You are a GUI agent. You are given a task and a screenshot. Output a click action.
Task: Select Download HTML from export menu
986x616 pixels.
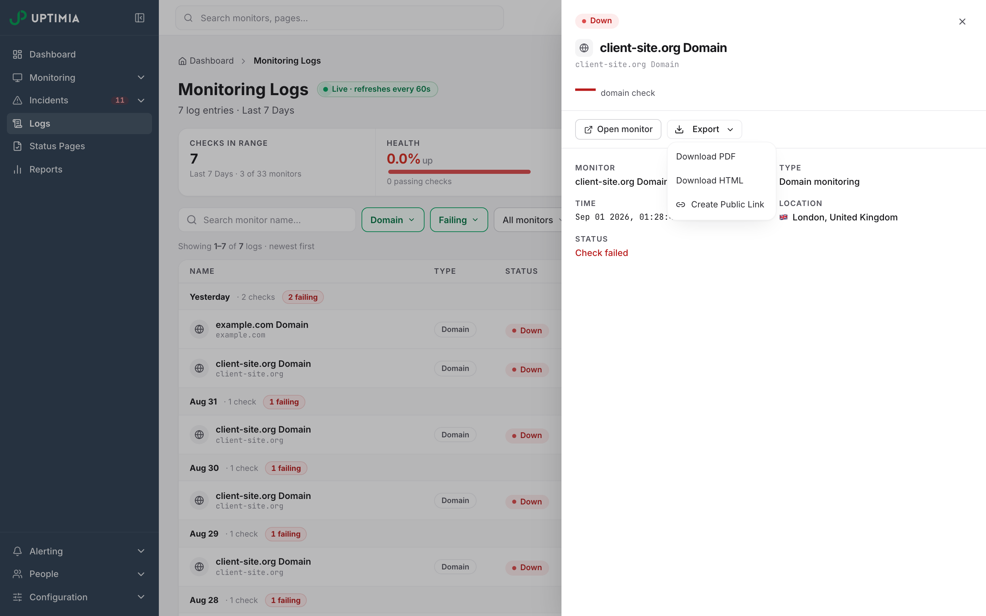[x=721, y=180]
